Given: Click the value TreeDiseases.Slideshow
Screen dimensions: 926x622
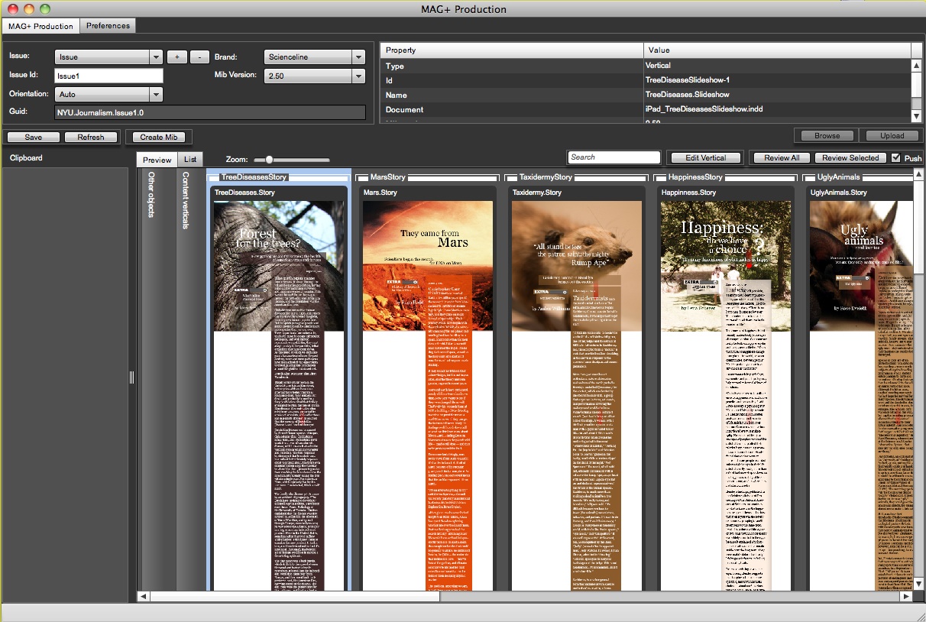Looking at the screenshot, I should [x=687, y=95].
